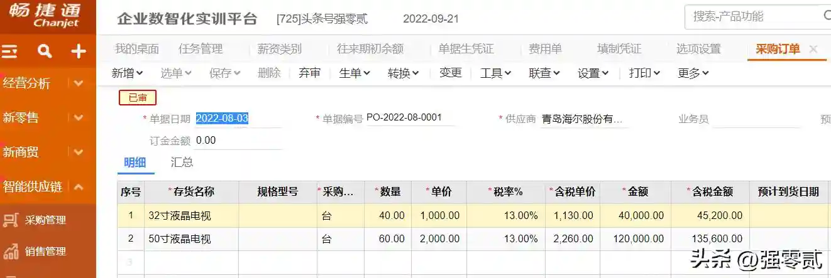The height and width of the screenshot is (278, 831).
Task: Expand the 联查 dropdown
Action: [x=544, y=73]
